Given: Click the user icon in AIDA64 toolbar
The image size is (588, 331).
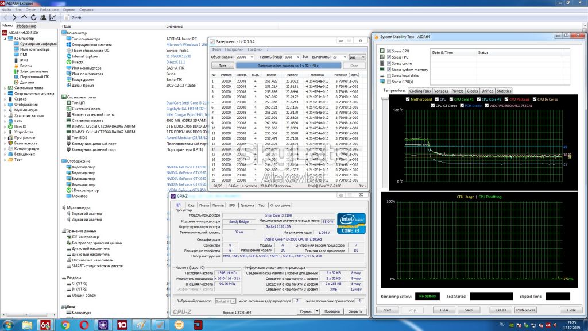Looking at the screenshot, I should 43,17.
